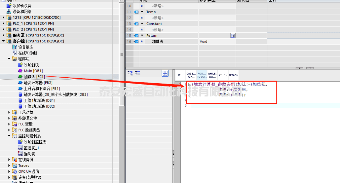Click the 设备组态 device configuration icon
340x183 pixels.
point(14,47)
